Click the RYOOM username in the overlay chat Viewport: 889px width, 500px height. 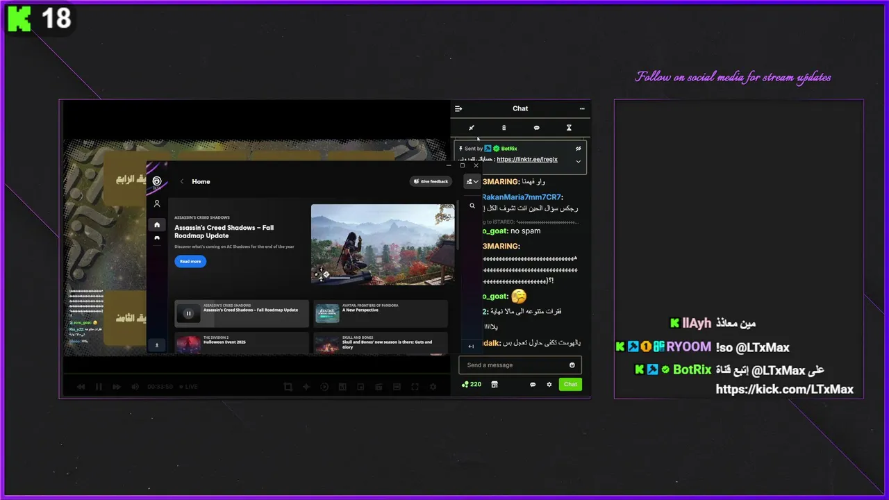coord(689,347)
